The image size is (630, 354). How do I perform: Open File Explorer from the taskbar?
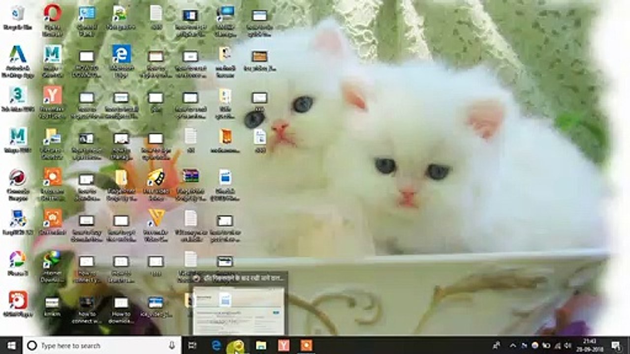261,345
